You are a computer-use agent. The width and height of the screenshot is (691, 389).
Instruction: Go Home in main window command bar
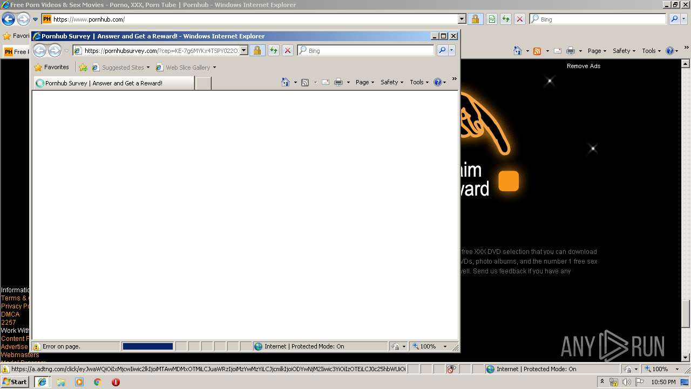point(518,51)
